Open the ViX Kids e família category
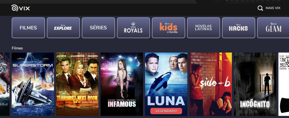 [x=168, y=28]
